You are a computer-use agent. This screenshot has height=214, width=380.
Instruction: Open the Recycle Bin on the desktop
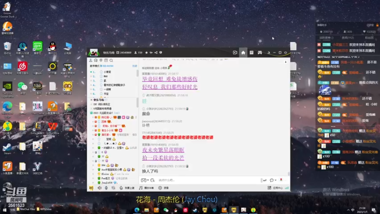[7, 48]
